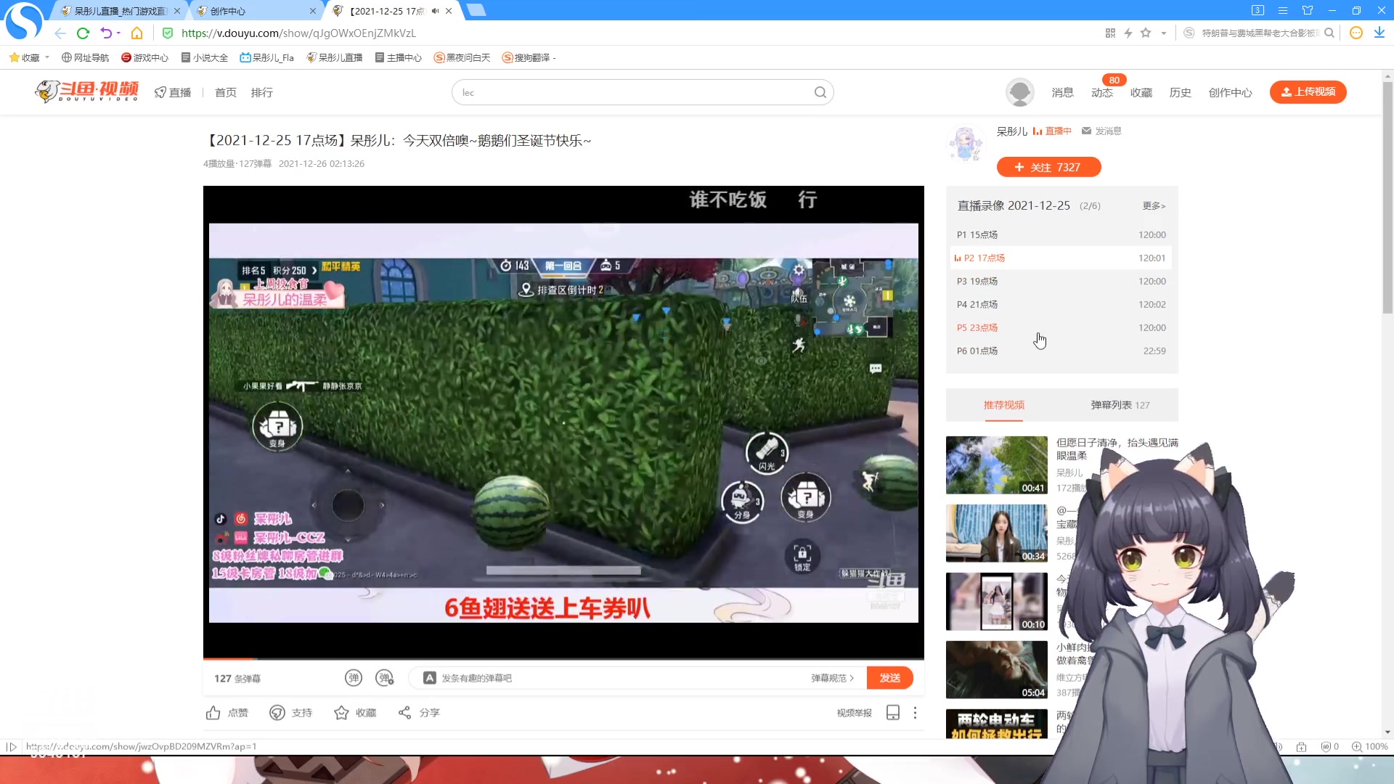Open the 直播中 live status link
Image resolution: width=1394 pixels, height=784 pixels.
(1052, 131)
